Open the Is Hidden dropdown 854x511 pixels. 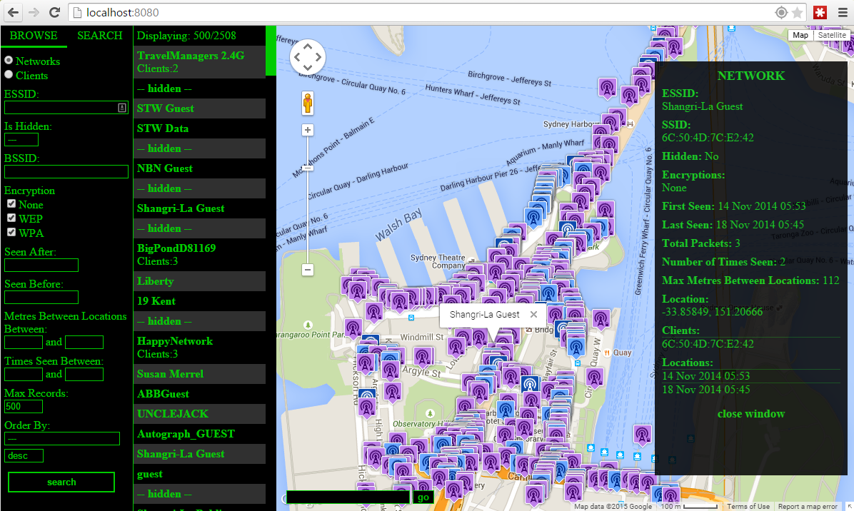tap(21, 140)
